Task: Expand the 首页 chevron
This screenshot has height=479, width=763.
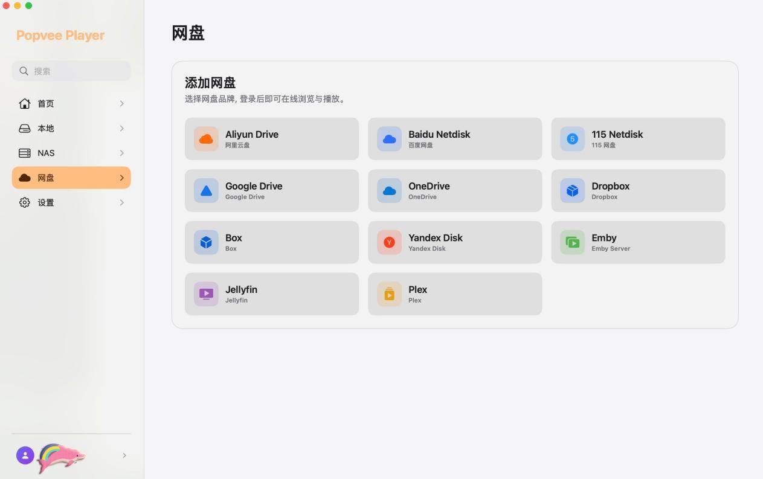Action: (121, 104)
